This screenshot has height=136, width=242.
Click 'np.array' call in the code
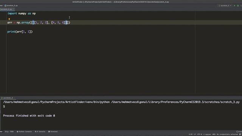click(x=23, y=23)
